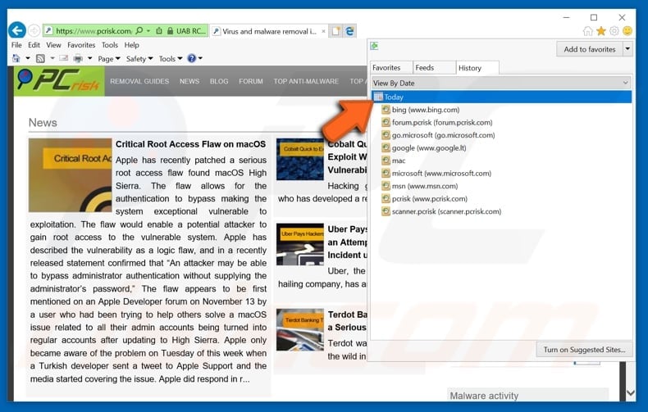Click the Home icon in command bar

tap(16, 59)
